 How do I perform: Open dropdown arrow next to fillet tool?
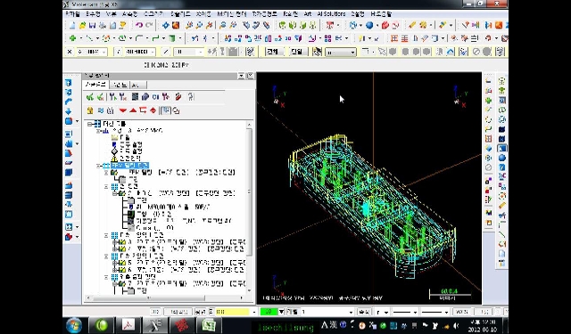(x=146, y=38)
